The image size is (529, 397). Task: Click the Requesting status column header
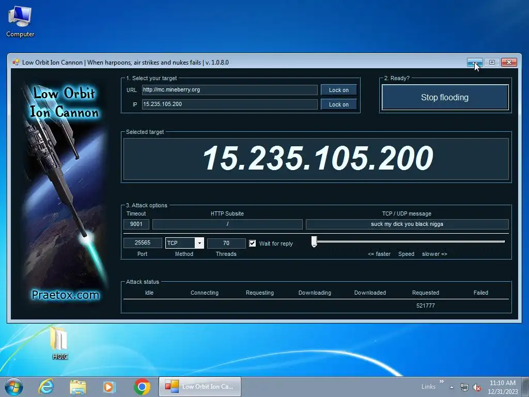pos(260,293)
